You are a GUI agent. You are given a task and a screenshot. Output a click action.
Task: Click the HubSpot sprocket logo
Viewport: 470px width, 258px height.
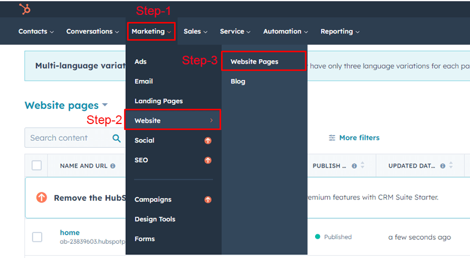point(25,9)
